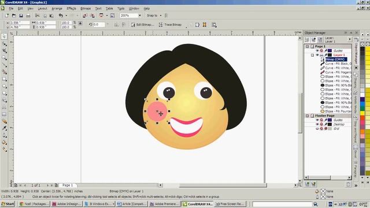Click the Trace Bitmap button
The height and width of the screenshot is (208, 370).
pos(170,24)
